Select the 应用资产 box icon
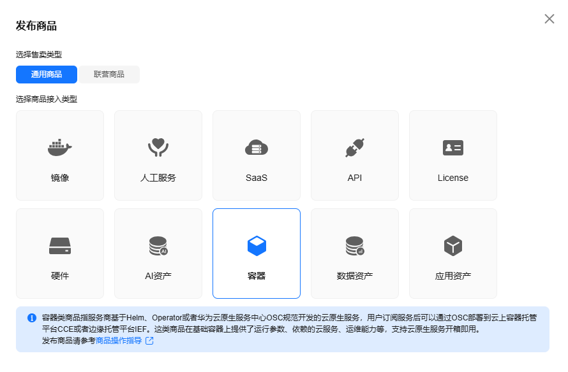The width and height of the screenshot is (568, 372). pyautogui.click(x=453, y=246)
